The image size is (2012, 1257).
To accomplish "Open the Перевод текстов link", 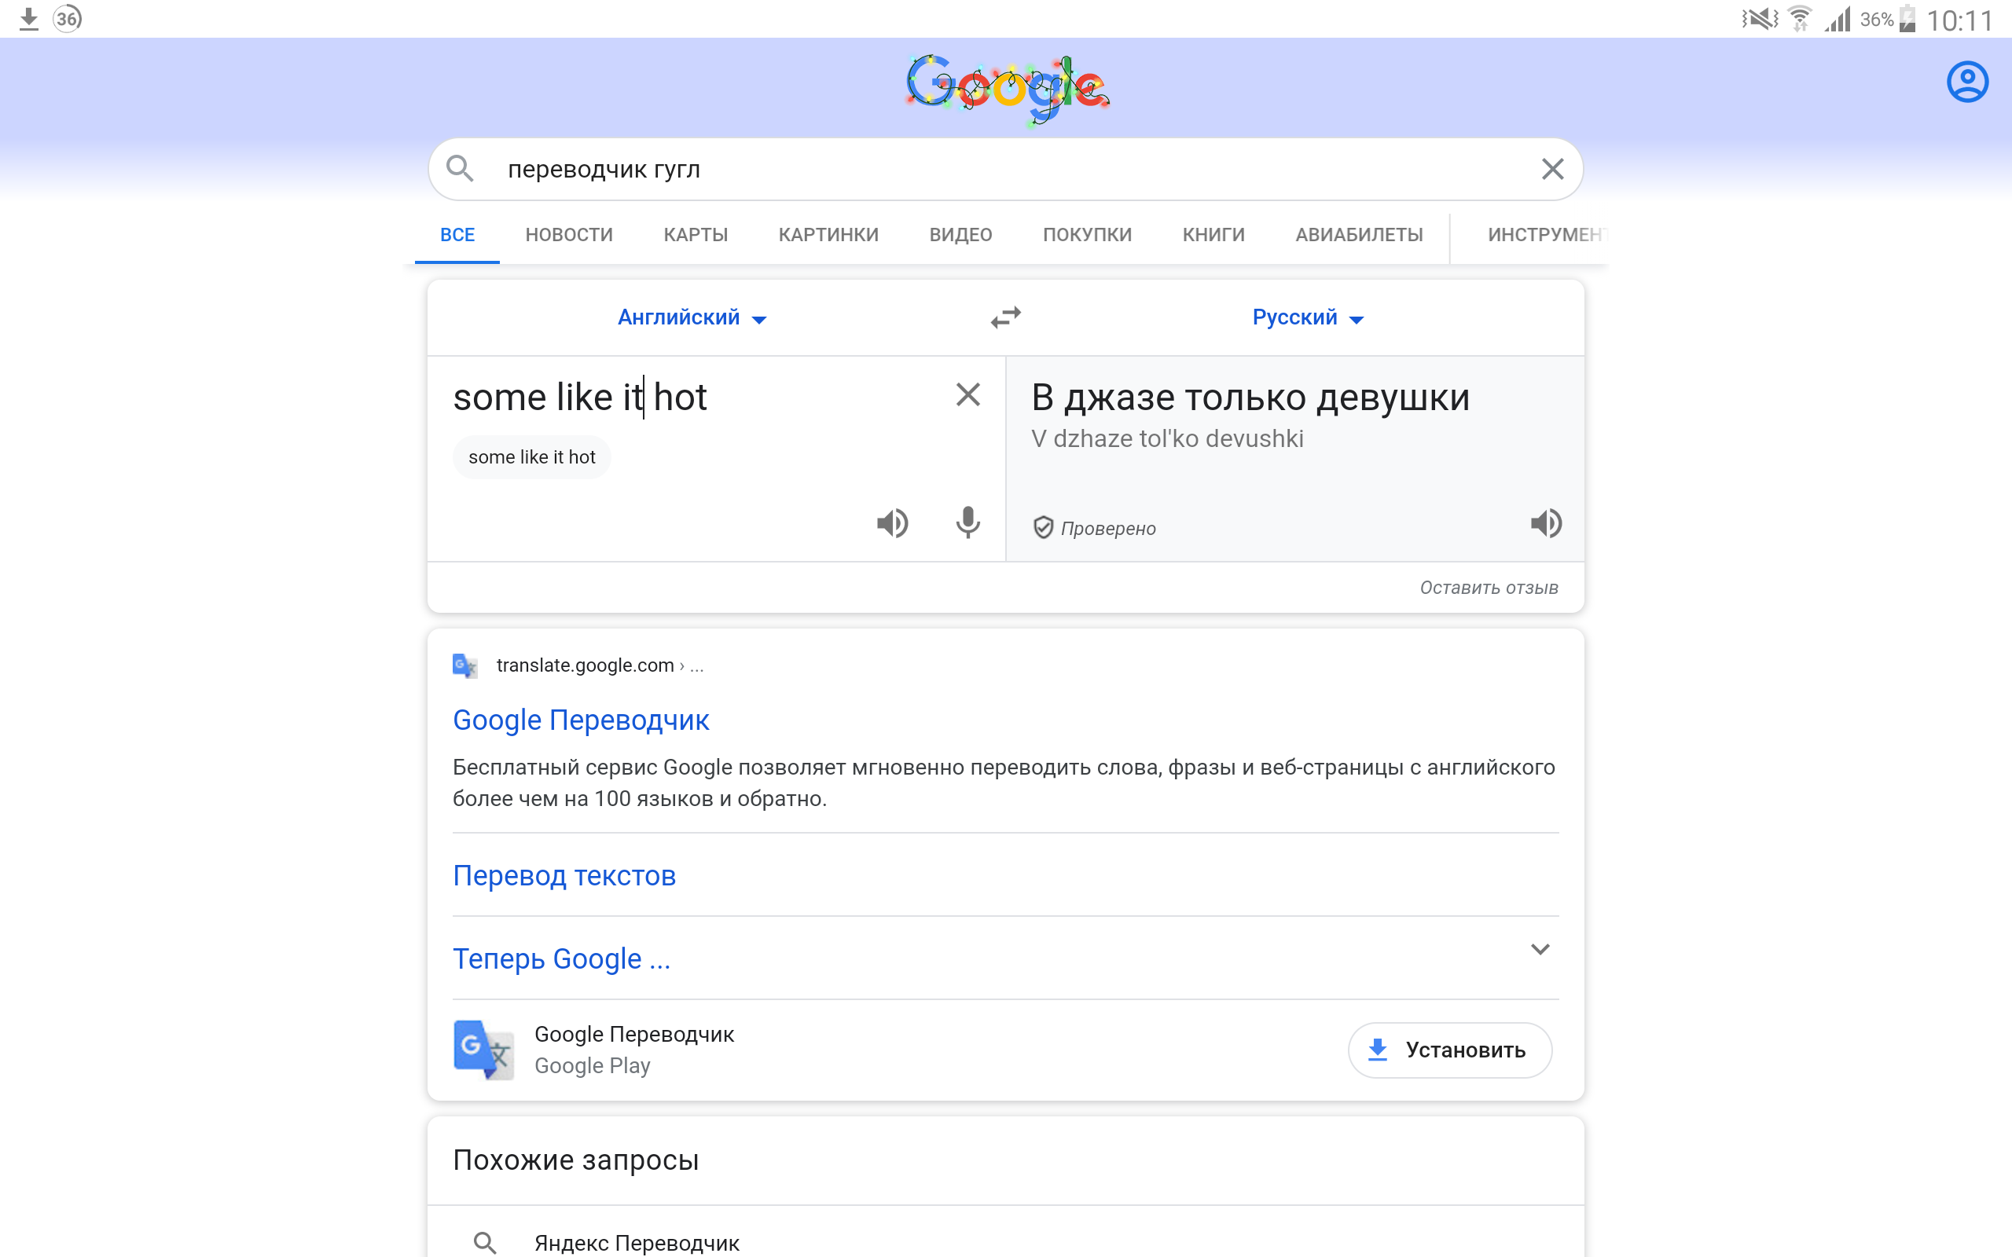I will point(564,875).
